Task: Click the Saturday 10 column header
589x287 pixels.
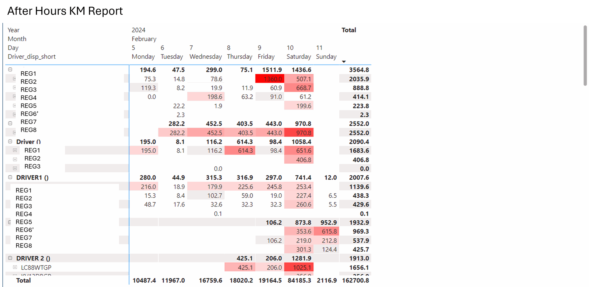Action: point(298,52)
